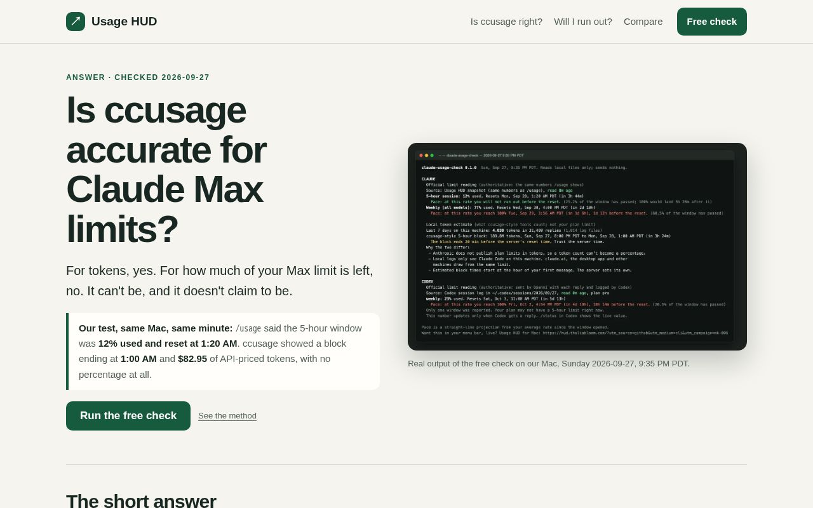Image resolution: width=813 pixels, height=508 pixels.
Task: Select the Compare nav item
Action: 643,22
